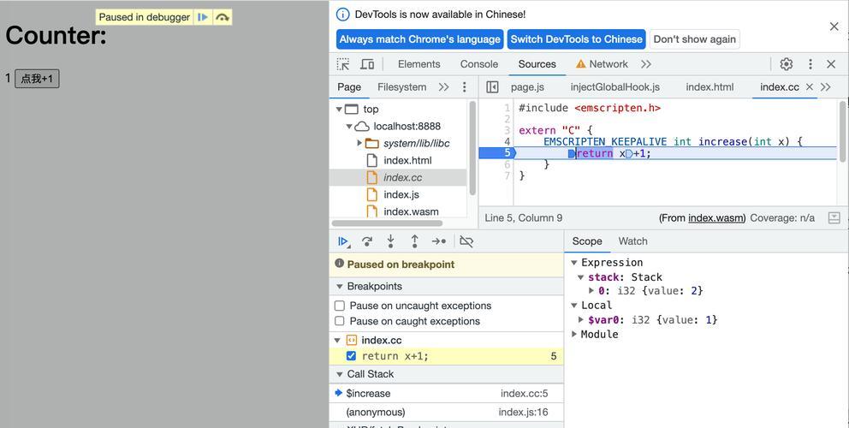Resume script from Paused in debugger overlay

(x=203, y=17)
